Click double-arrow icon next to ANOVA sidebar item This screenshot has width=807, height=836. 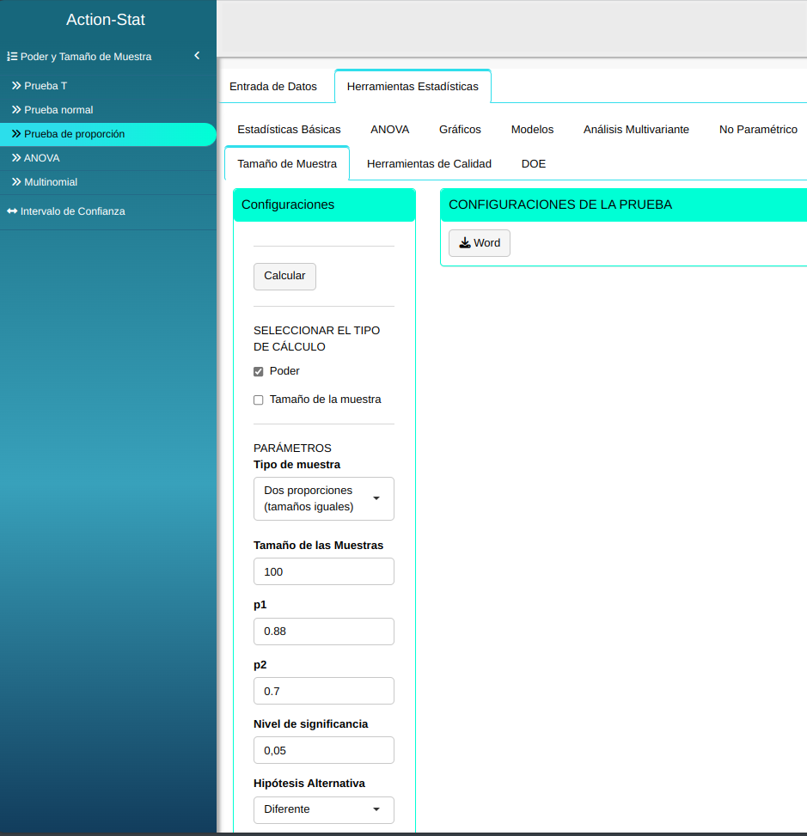pyautogui.click(x=16, y=158)
